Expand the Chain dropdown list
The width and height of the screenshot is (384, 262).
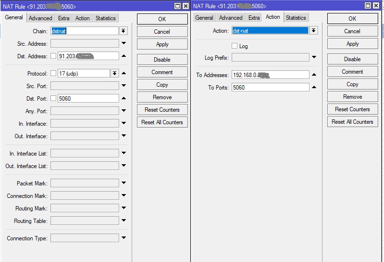tap(124, 31)
